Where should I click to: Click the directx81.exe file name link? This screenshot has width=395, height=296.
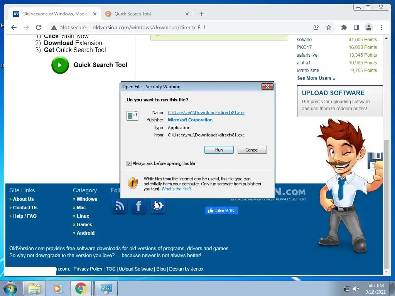pos(206,113)
